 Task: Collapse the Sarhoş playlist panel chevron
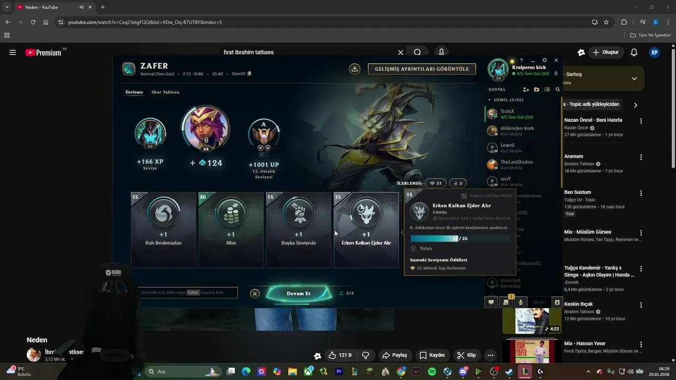tap(634, 79)
